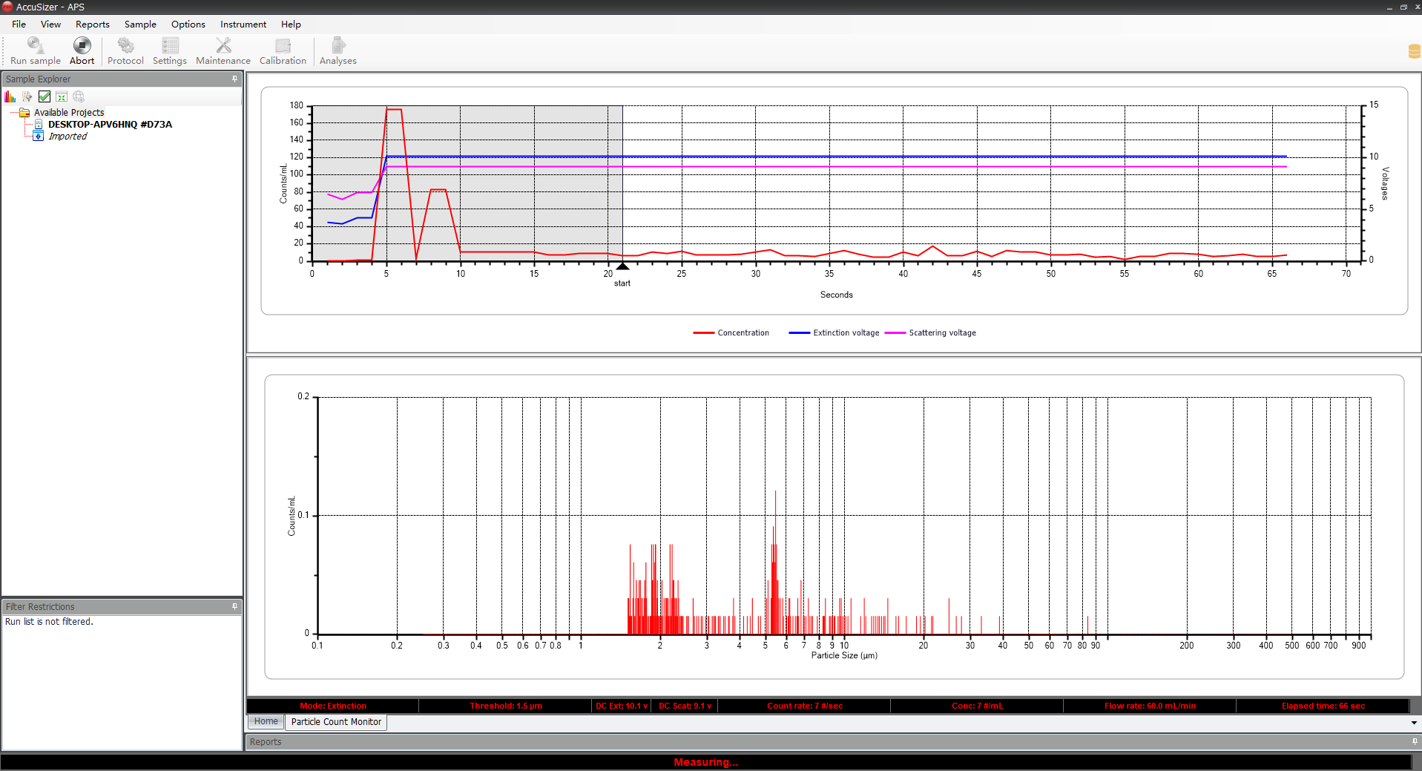Click the globe with eye icon
This screenshot has height=771, width=1422.
(x=79, y=96)
